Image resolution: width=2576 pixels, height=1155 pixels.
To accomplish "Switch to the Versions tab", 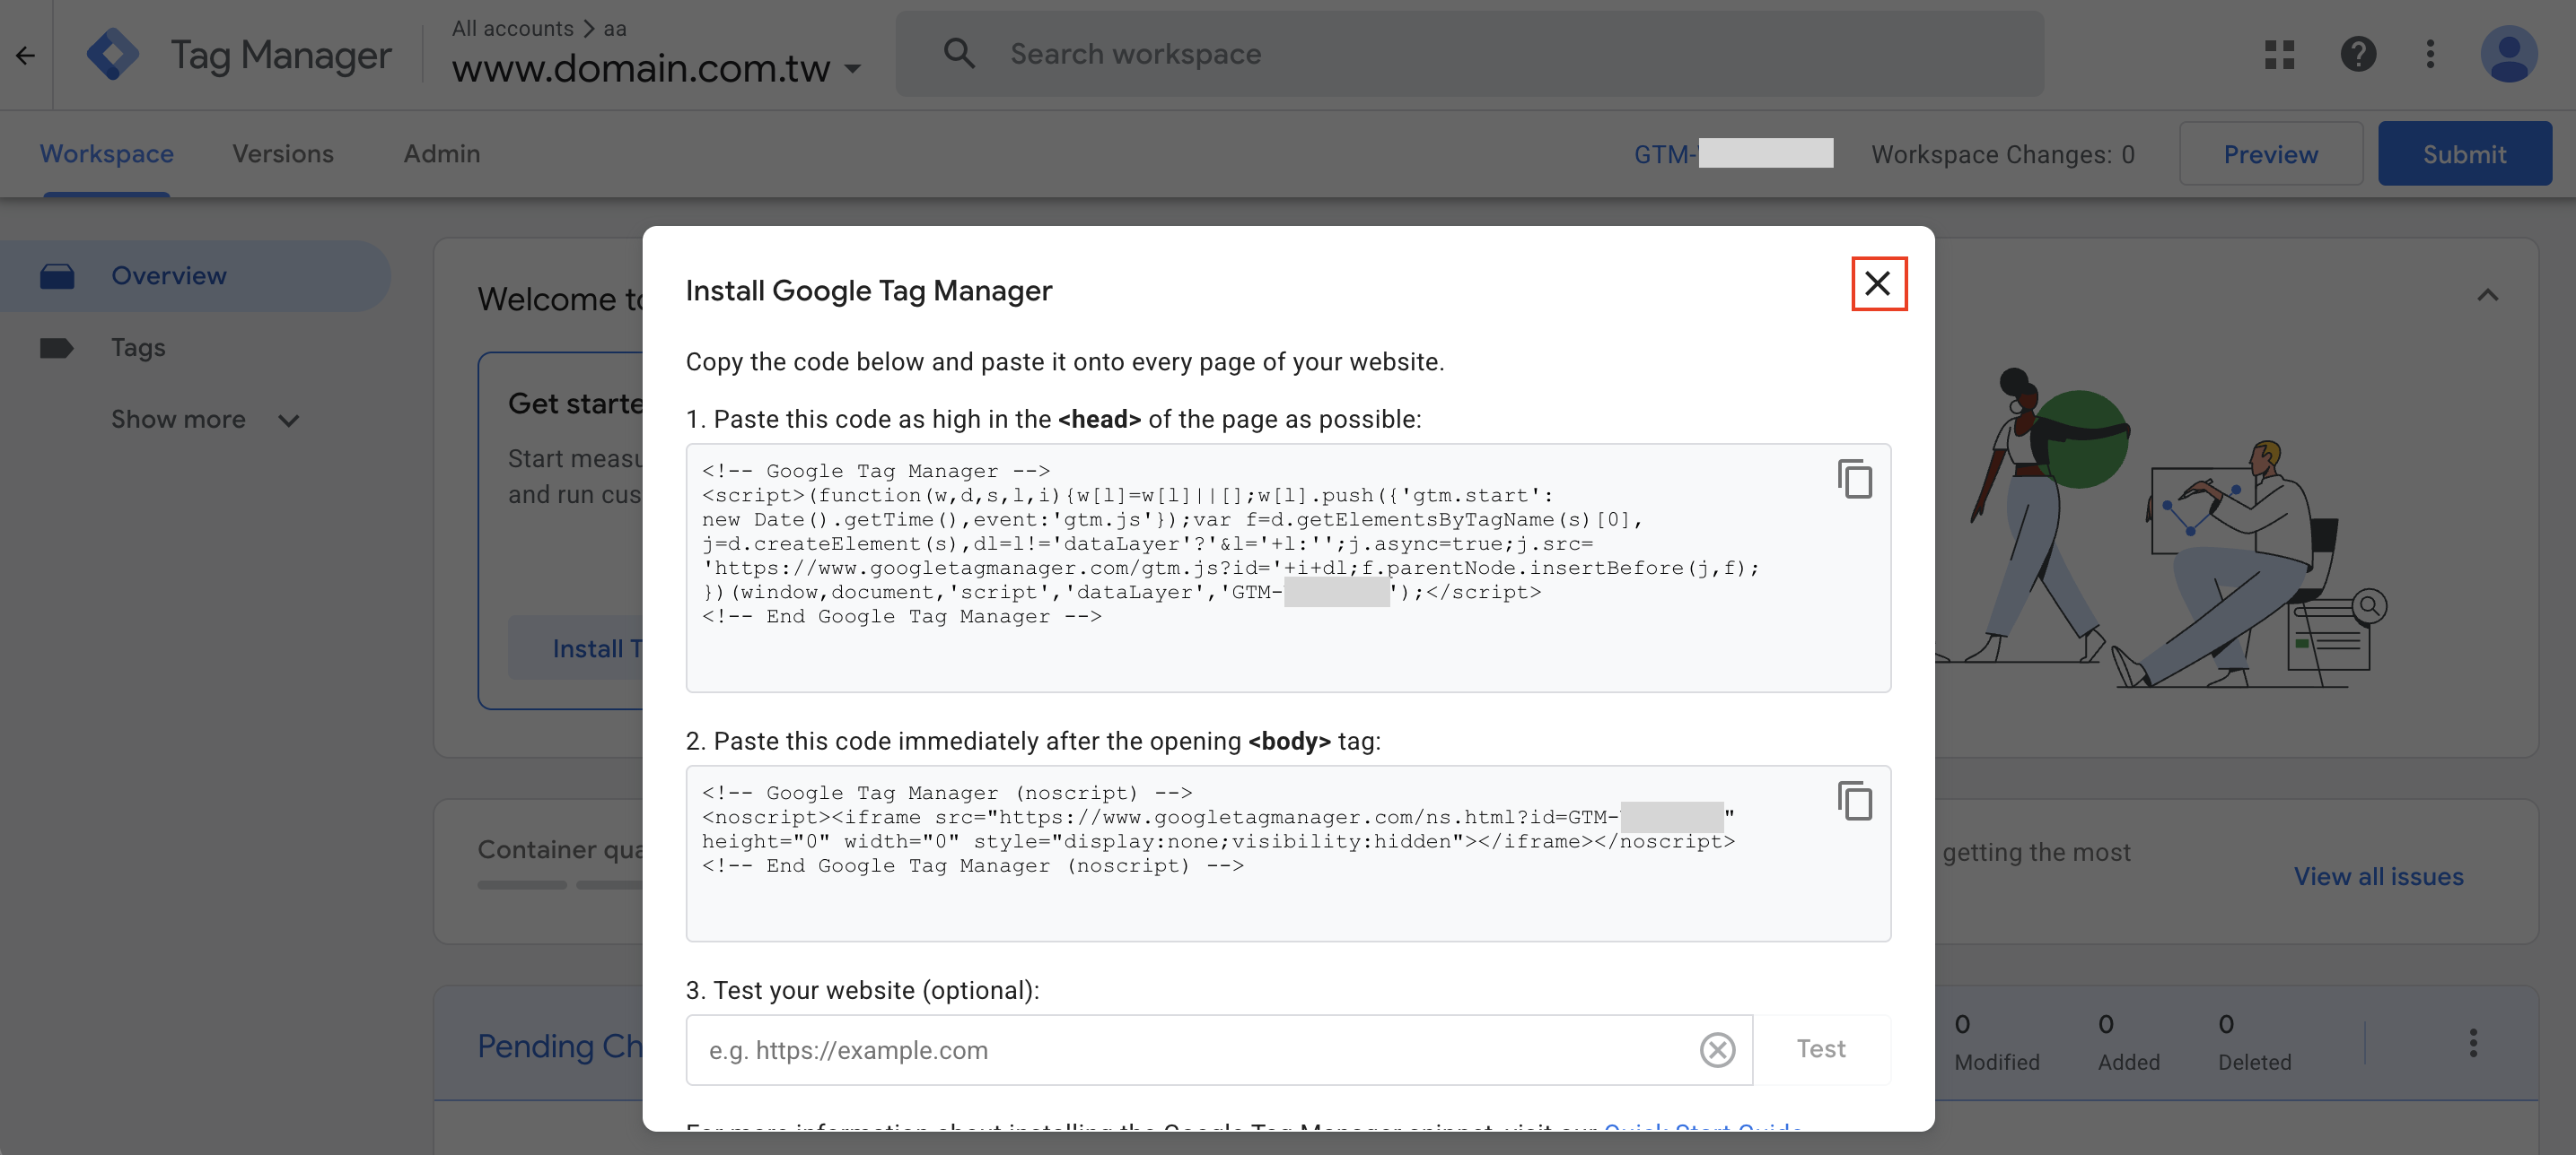I will pyautogui.click(x=283, y=154).
